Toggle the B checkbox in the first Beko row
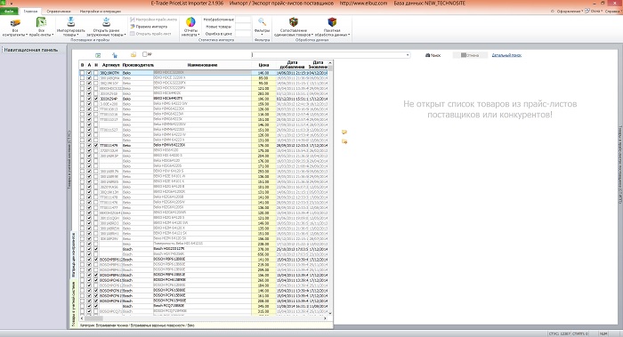 point(82,73)
